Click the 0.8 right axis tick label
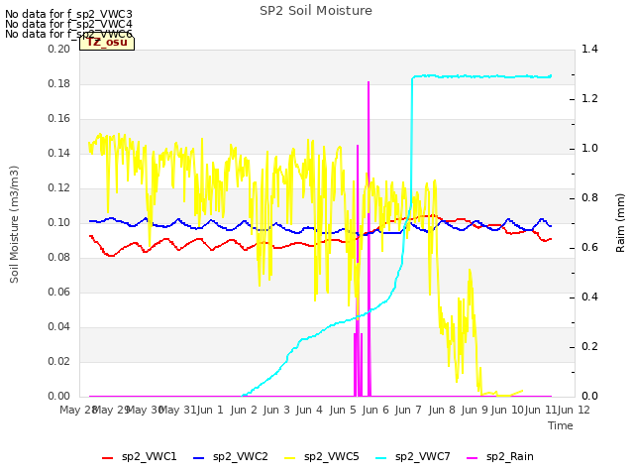Image resolution: width=634 pixels, height=476 pixels. (589, 198)
